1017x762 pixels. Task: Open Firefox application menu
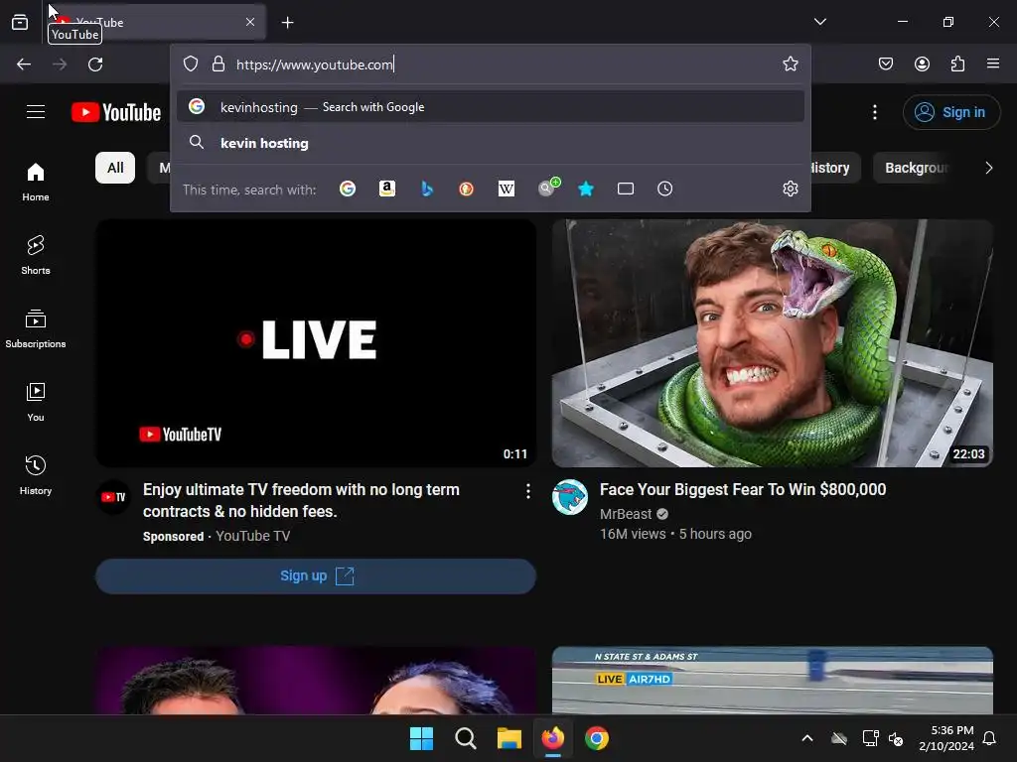pyautogui.click(x=992, y=63)
